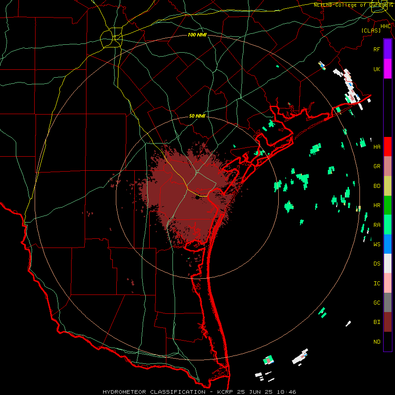Click the KCRP station identifier
Viewport: 395px width, 395px height.
click(x=226, y=392)
